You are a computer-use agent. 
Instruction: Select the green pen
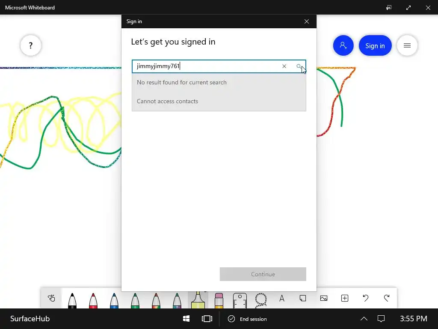click(135, 300)
